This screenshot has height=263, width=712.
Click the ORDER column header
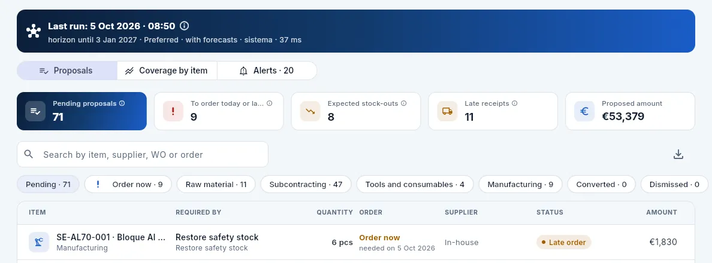[x=370, y=212]
